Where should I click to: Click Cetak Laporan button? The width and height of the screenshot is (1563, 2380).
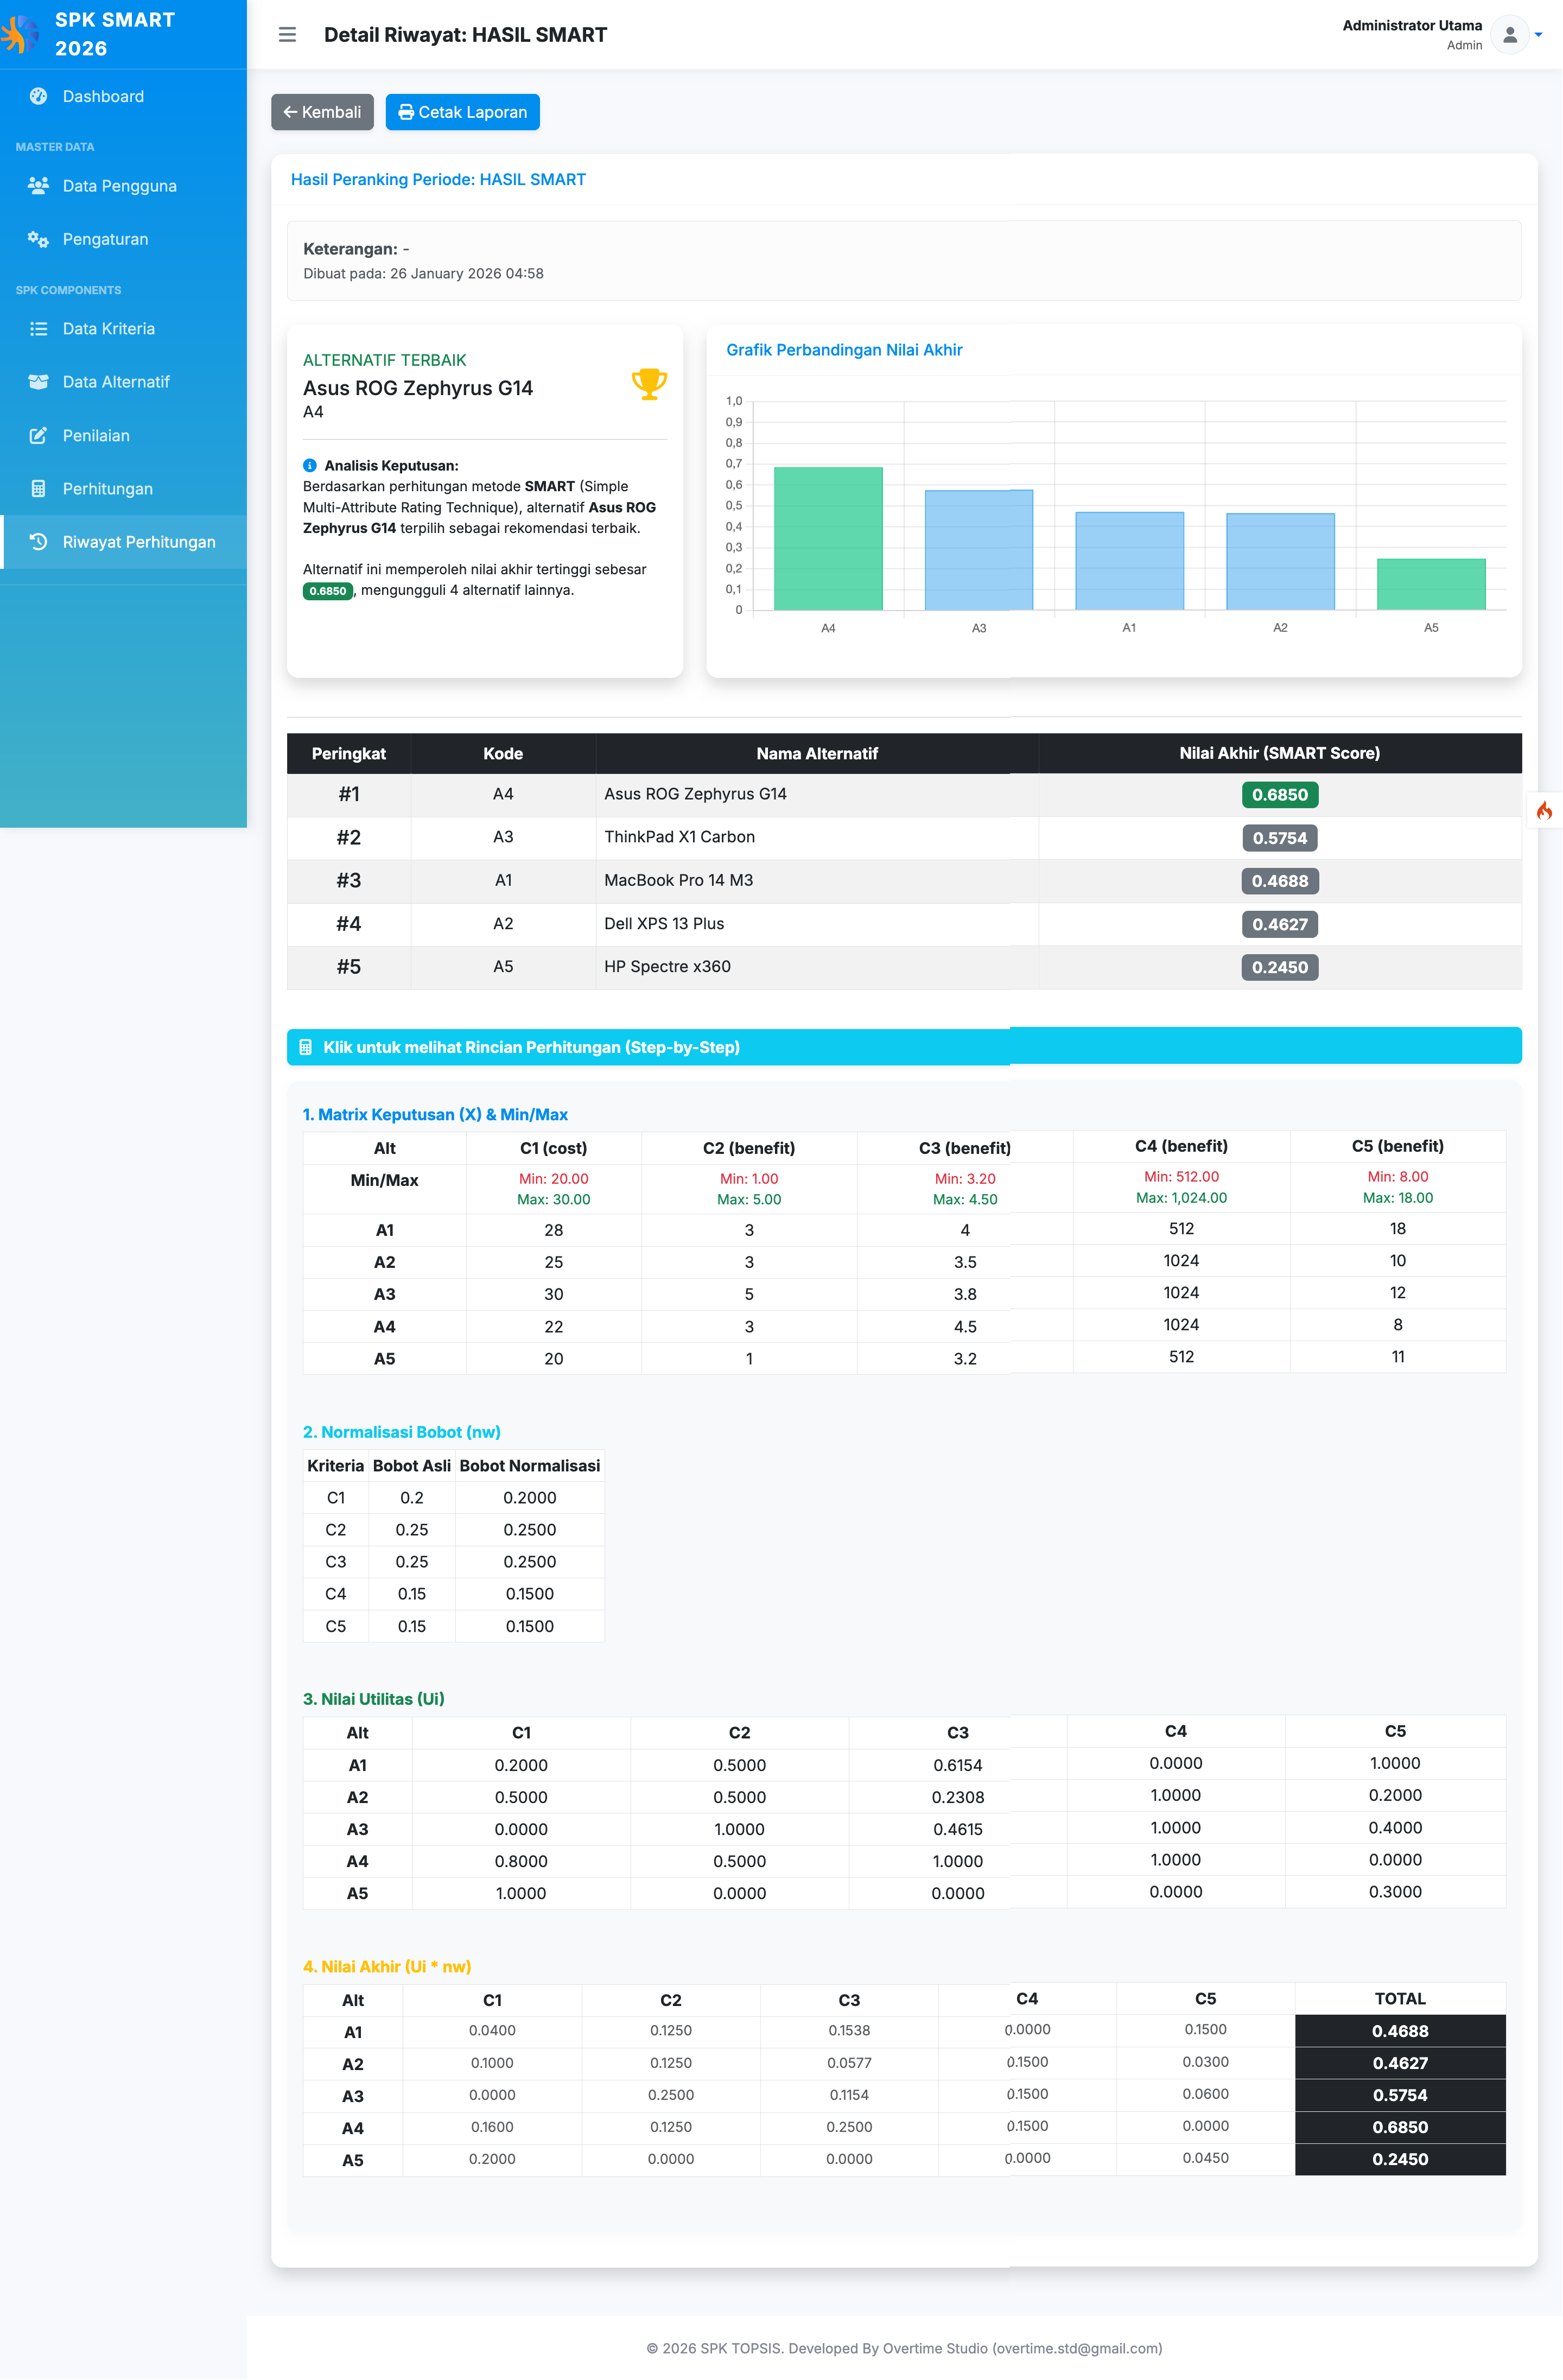462,112
